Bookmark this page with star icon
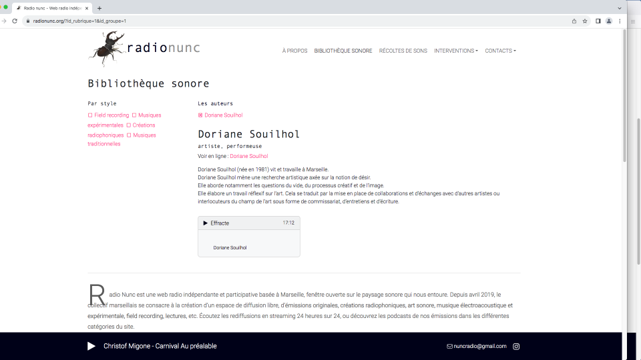The width and height of the screenshot is (641, 360). (x=585, y=21)
